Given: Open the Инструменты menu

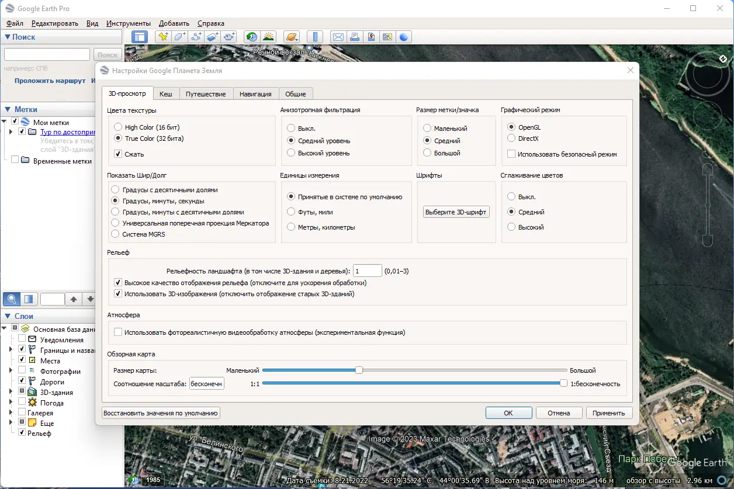Looking at the screenshot, I should [129, 23].
